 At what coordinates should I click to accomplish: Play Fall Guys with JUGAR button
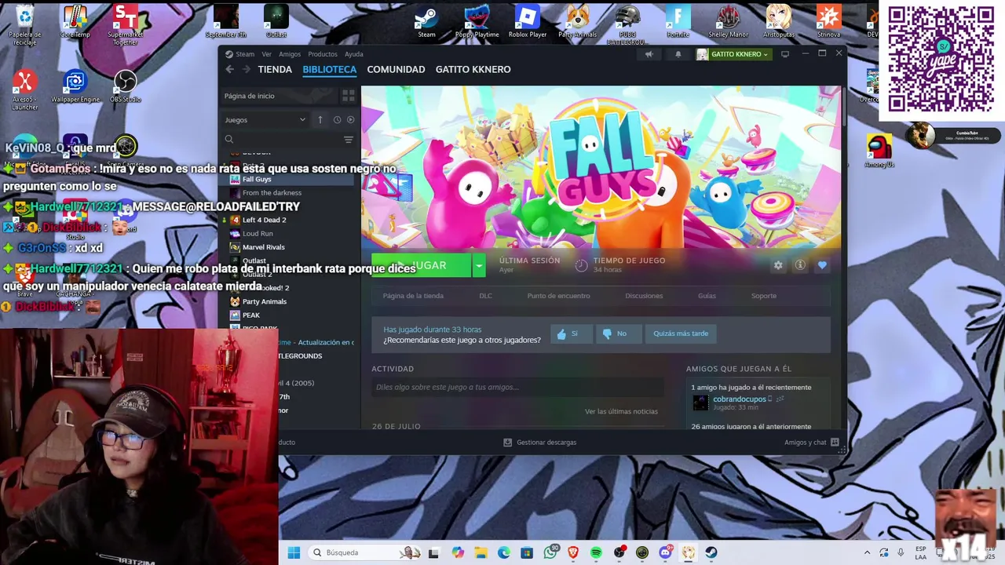[422, 265]
